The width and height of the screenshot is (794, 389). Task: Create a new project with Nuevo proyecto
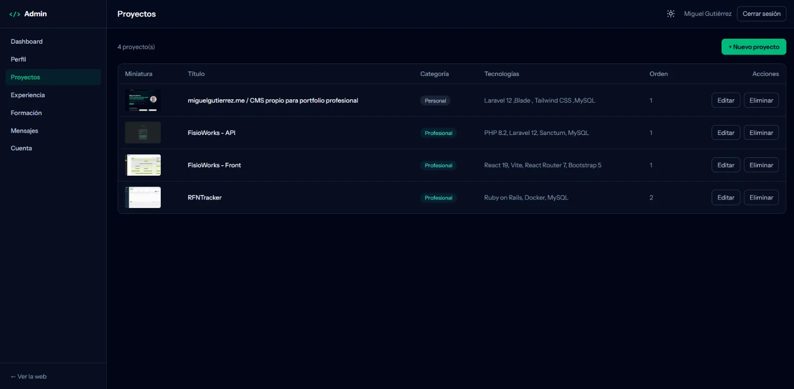[754, 47]
